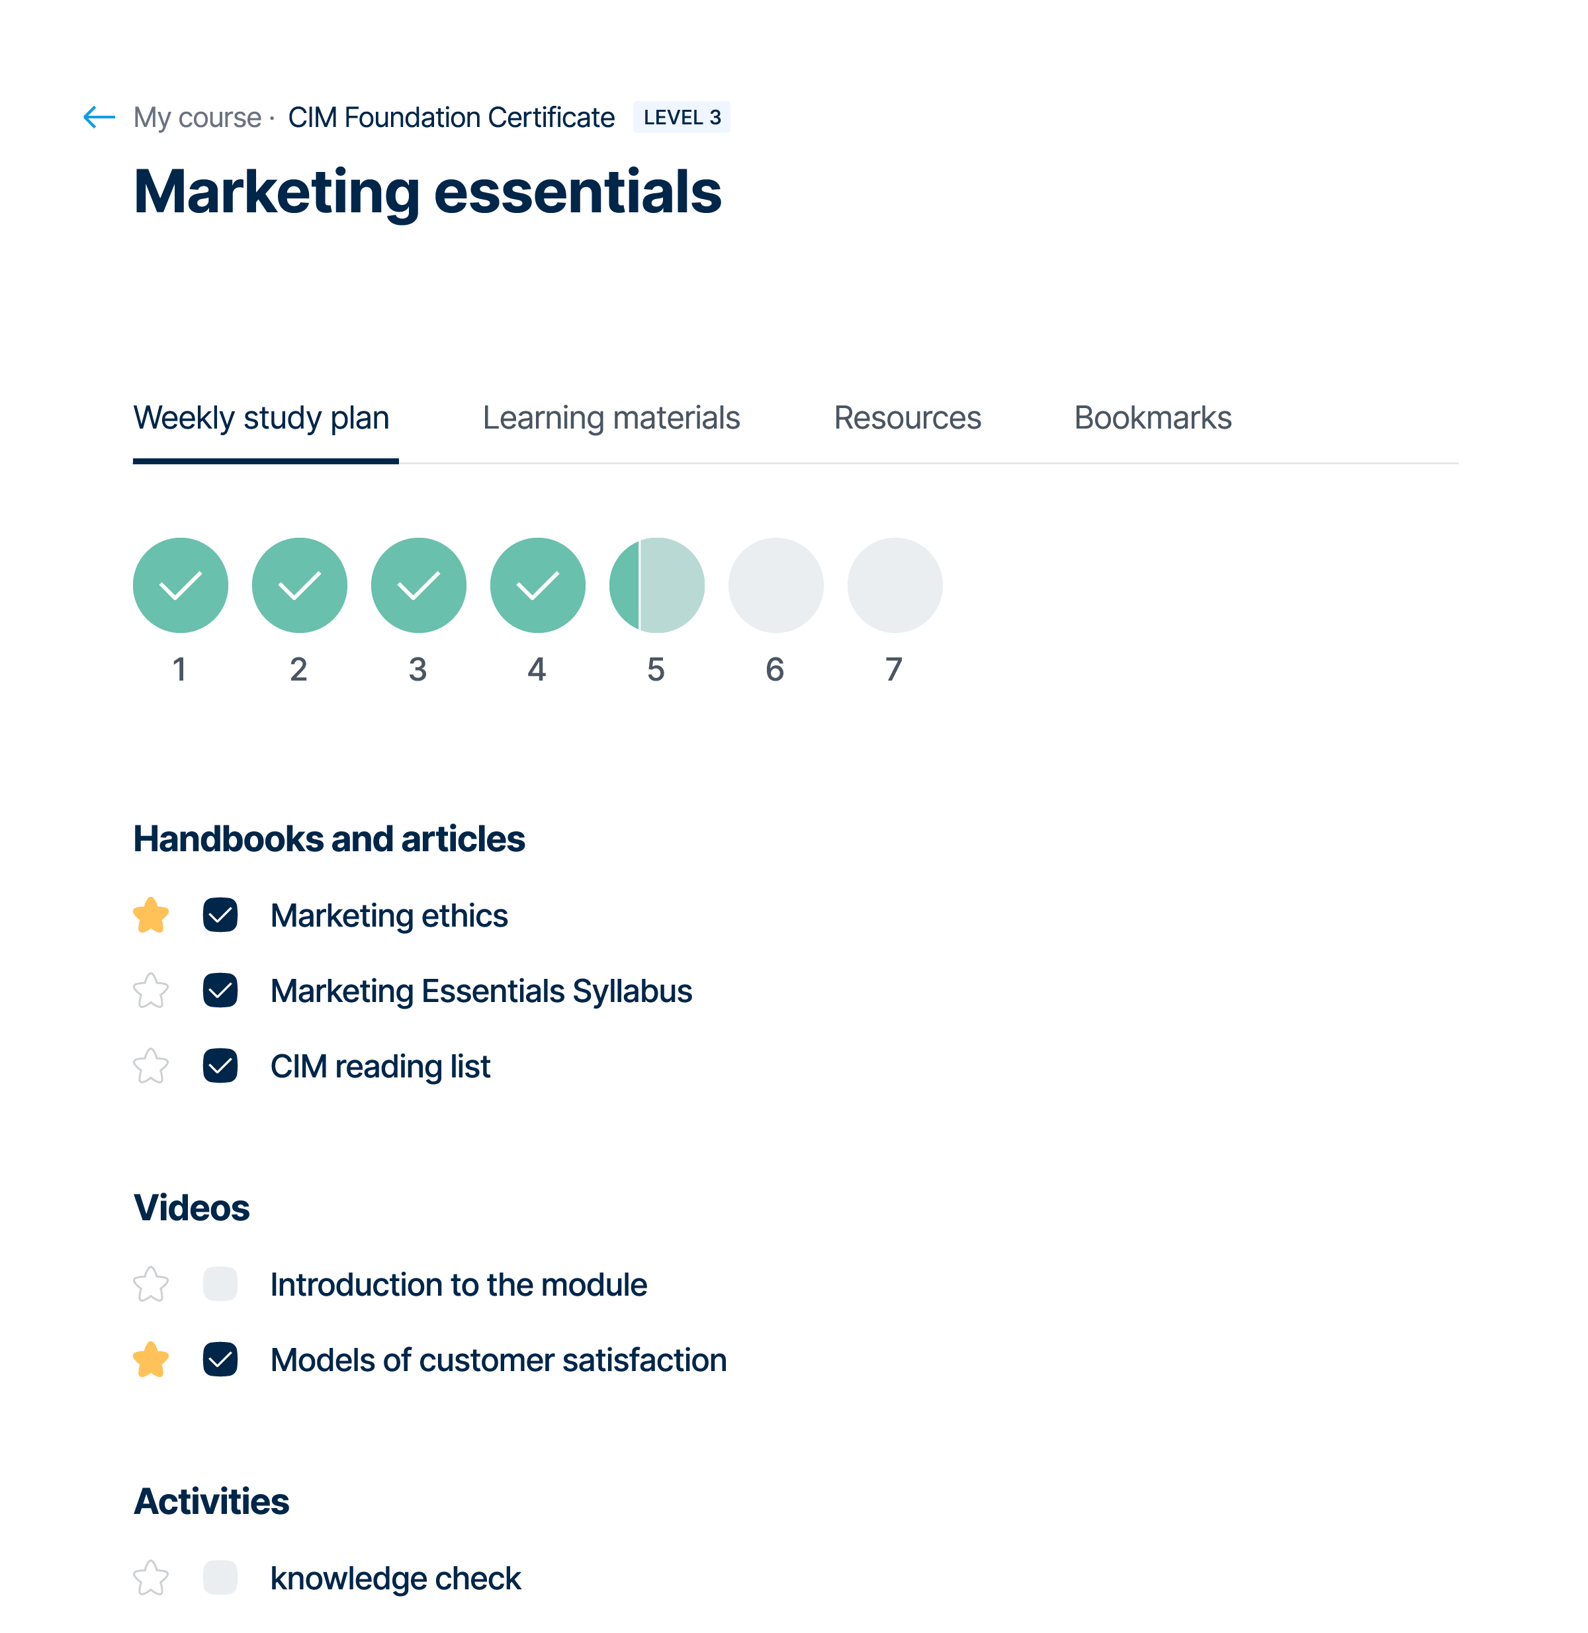This screenshot has height=1633, width=1588.
Task: Star the CIM reading list item
Action: (151, 1066)
